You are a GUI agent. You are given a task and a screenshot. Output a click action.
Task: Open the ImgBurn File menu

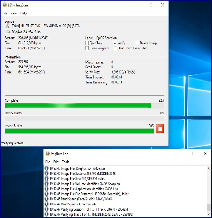pos(5,13)
